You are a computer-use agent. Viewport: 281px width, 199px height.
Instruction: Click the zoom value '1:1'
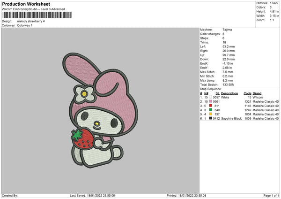(x=272, y=20)
